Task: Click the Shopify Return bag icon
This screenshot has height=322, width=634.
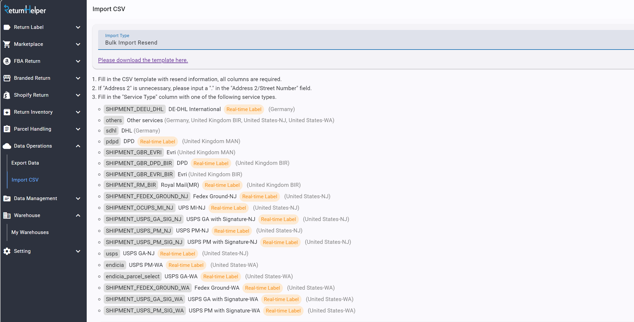Action: click(x=7, y=95)
